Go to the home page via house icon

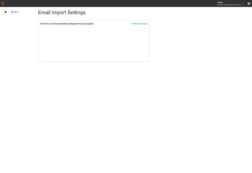[x=6, y=12]
